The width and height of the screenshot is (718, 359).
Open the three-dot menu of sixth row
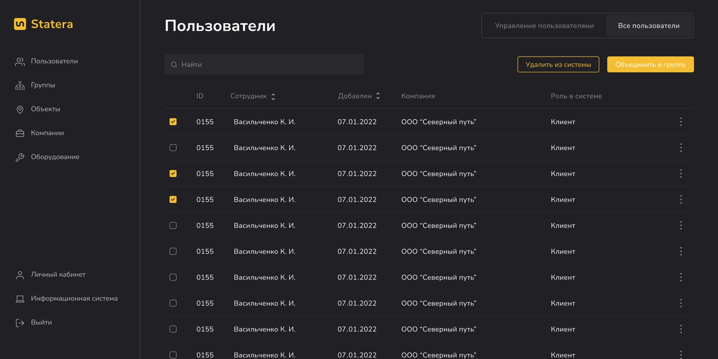pos(681,251)
